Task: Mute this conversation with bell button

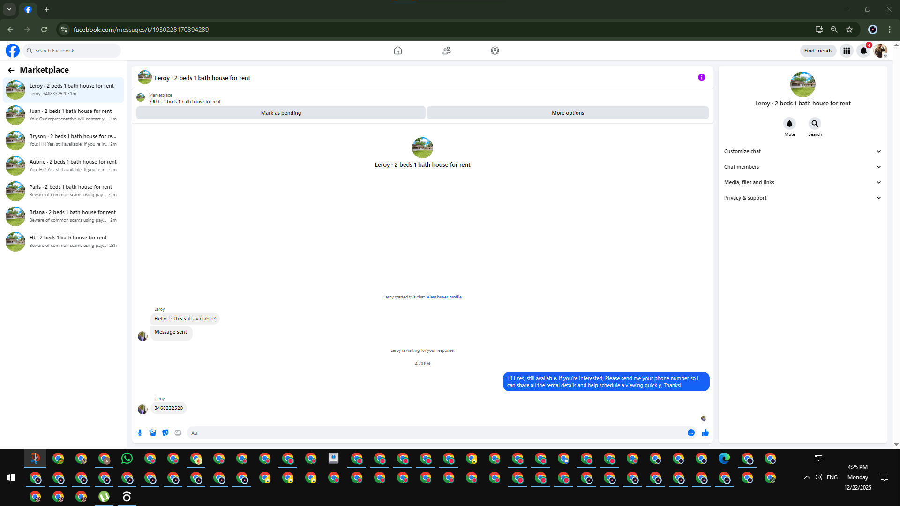Action: click(789, 124)
